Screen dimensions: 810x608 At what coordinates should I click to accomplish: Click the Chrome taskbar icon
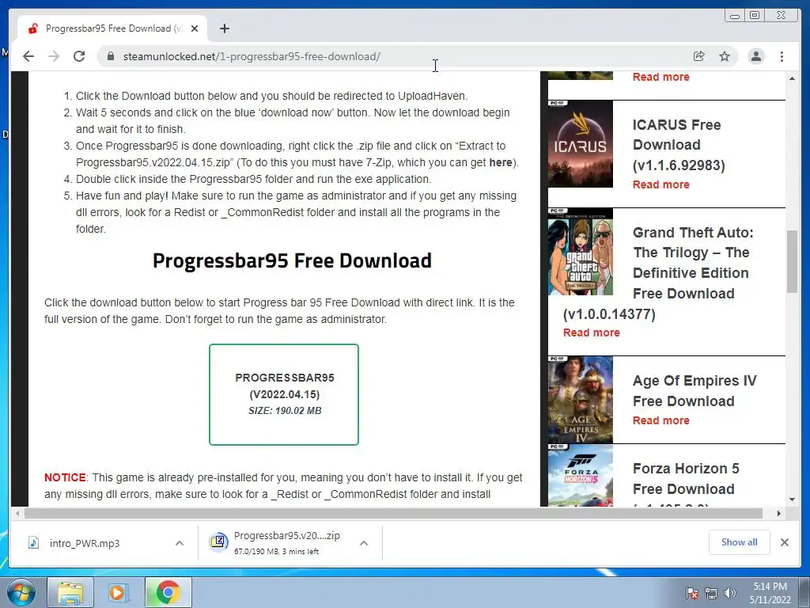[x=168, y=592]
